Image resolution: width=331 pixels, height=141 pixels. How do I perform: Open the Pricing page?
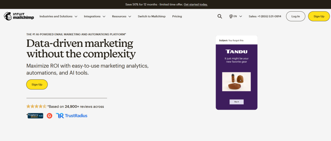click(x=177, y=16)
